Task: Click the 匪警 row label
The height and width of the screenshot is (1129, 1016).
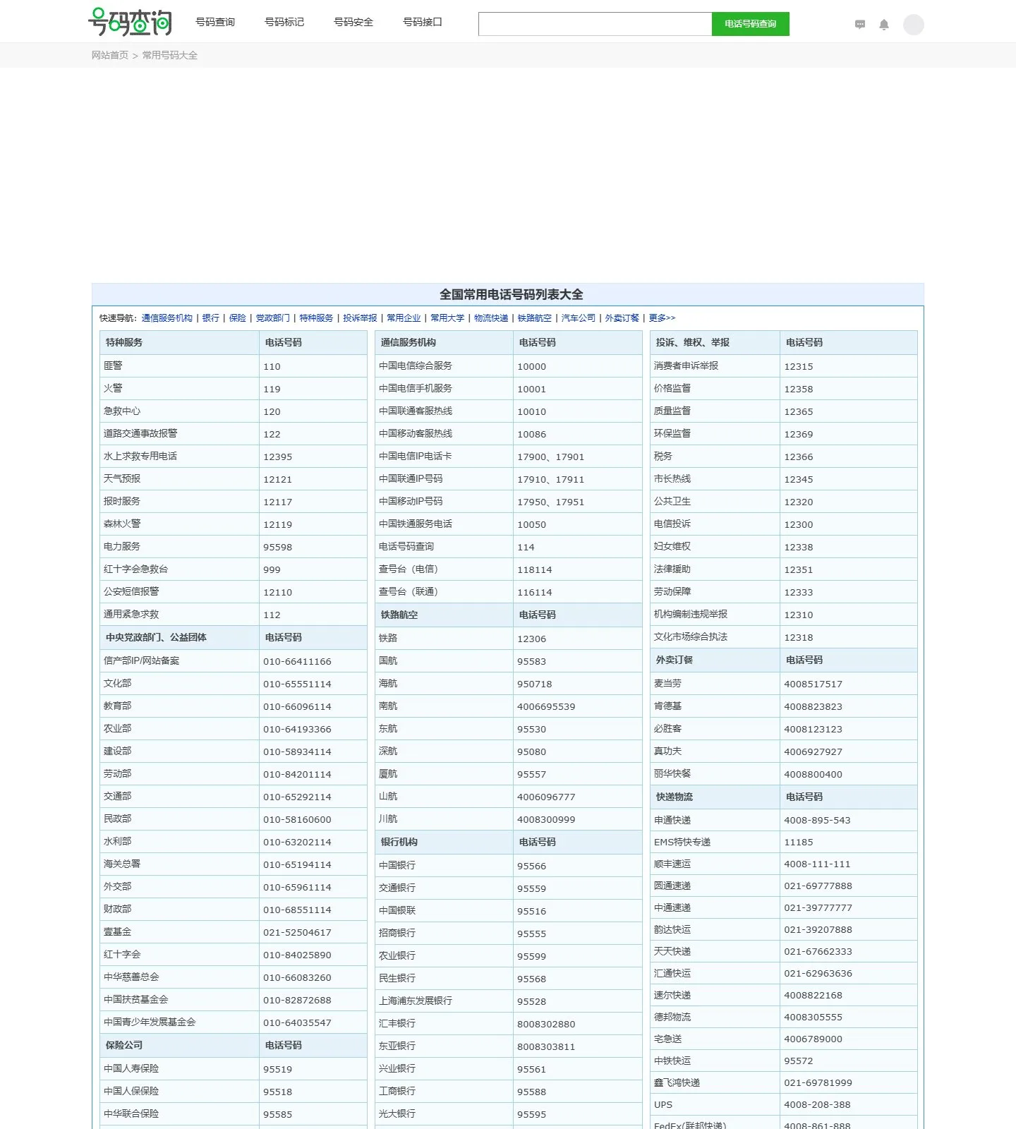Action: [113, 366]
